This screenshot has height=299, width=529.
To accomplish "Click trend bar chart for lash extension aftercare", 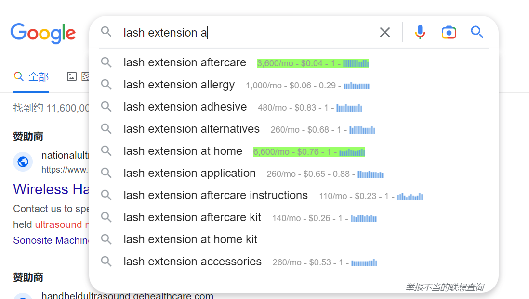I will (x=356, y=63).
